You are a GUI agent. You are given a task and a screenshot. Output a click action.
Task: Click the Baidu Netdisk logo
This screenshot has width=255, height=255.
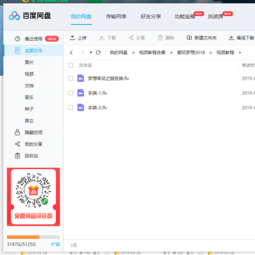click(30, 16)
